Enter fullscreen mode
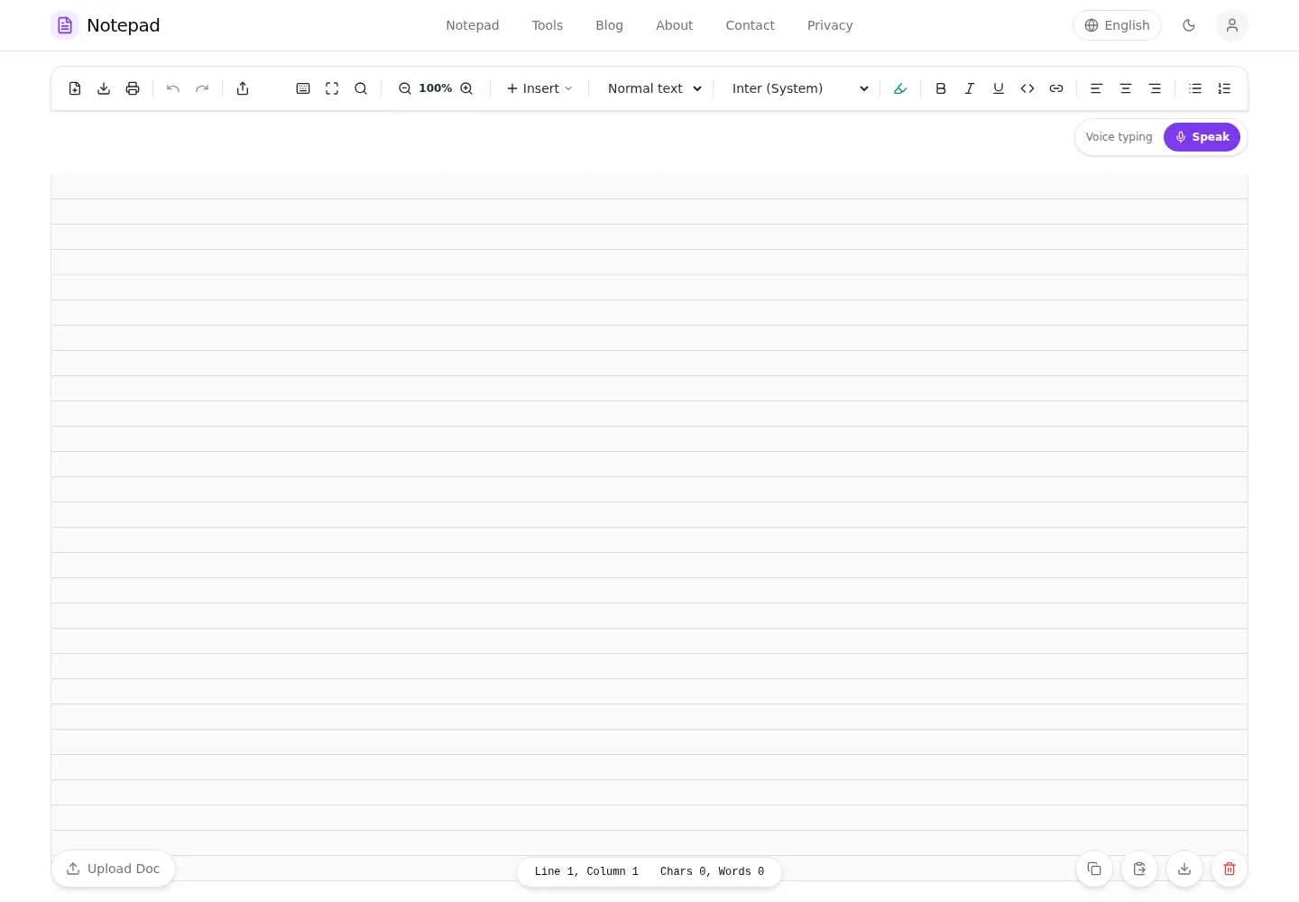This screenshot has height=902, width=1299. tap(332, 88)
